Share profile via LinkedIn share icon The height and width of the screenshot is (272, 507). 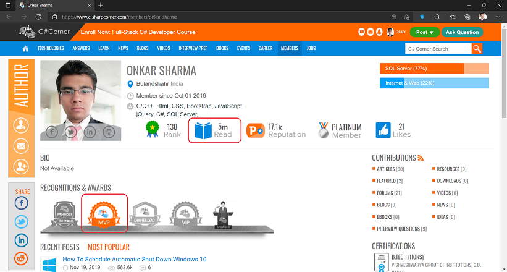[x=22, y=240]
